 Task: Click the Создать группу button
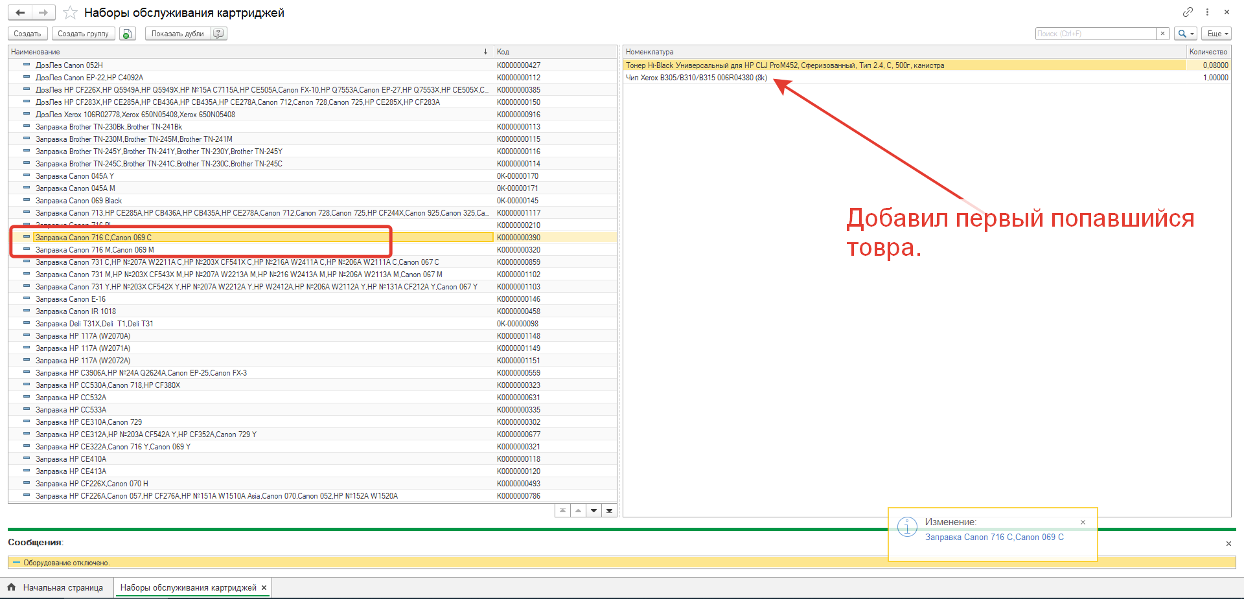(83, 34)
